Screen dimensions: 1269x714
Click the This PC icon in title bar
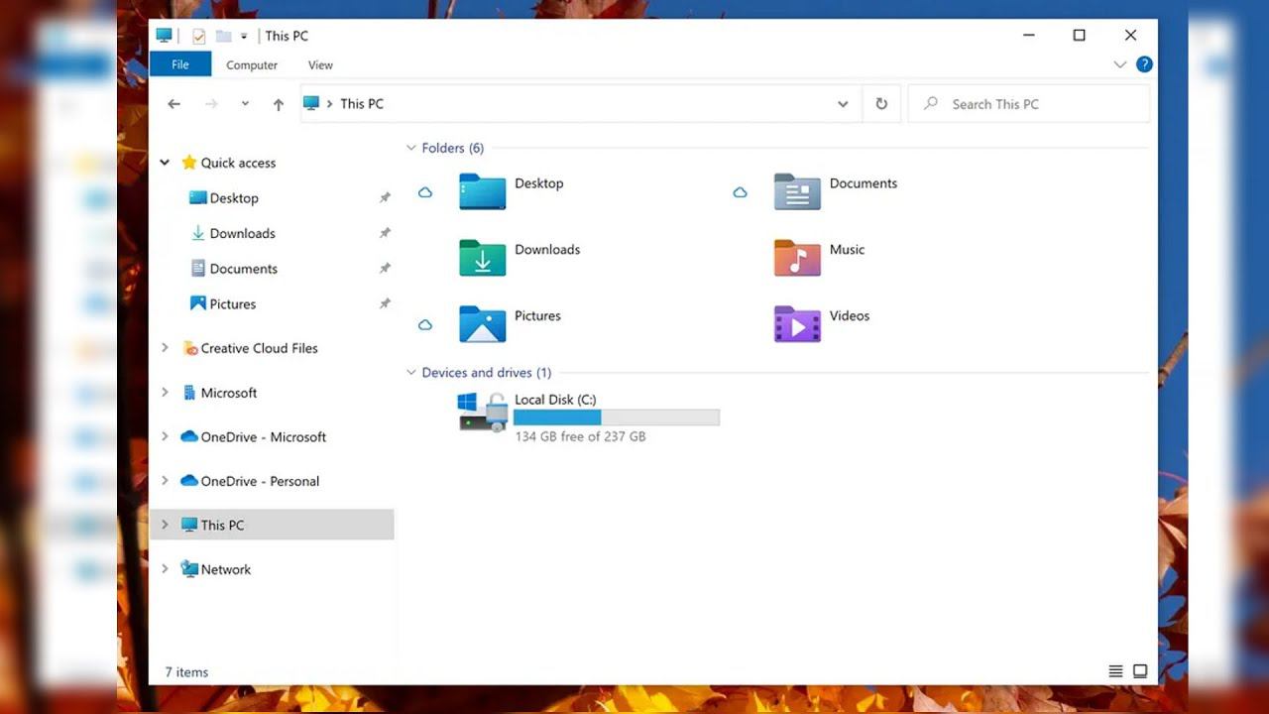click(165, 36)
